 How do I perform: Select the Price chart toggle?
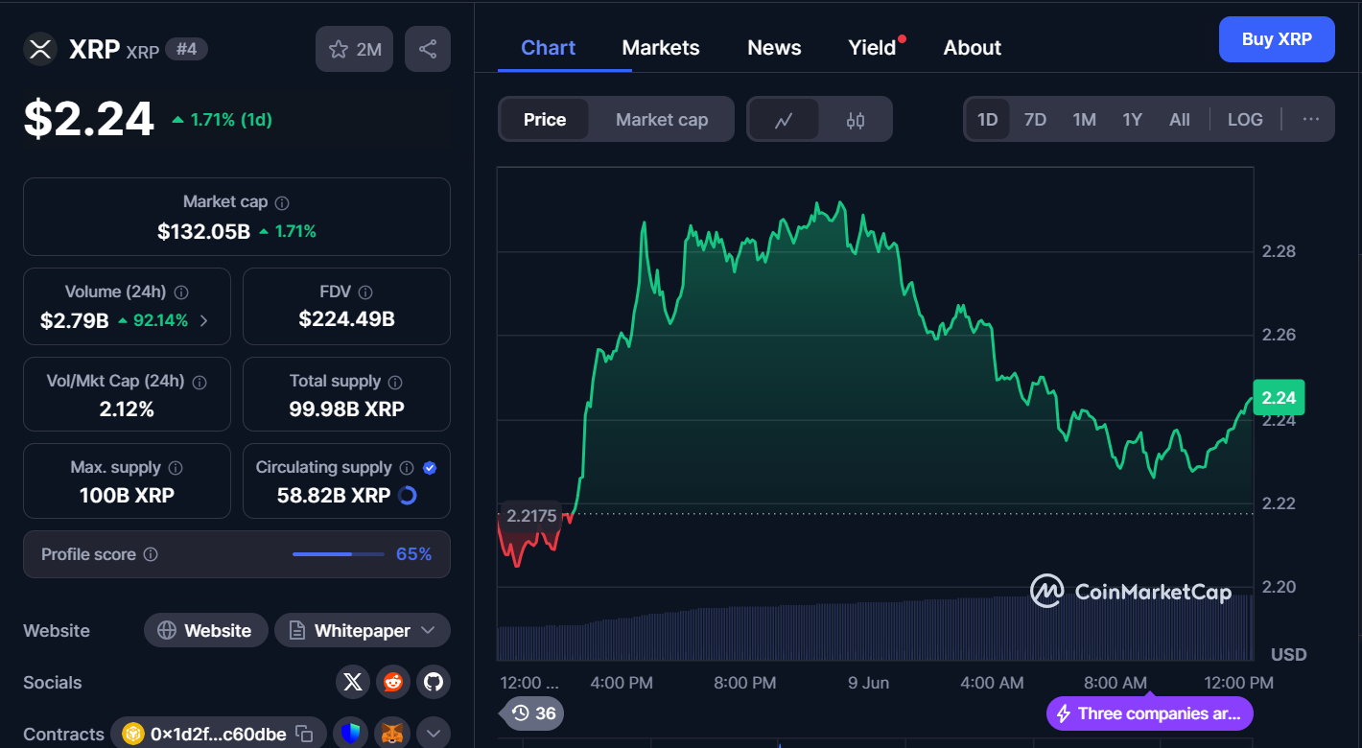click(545, 120)
